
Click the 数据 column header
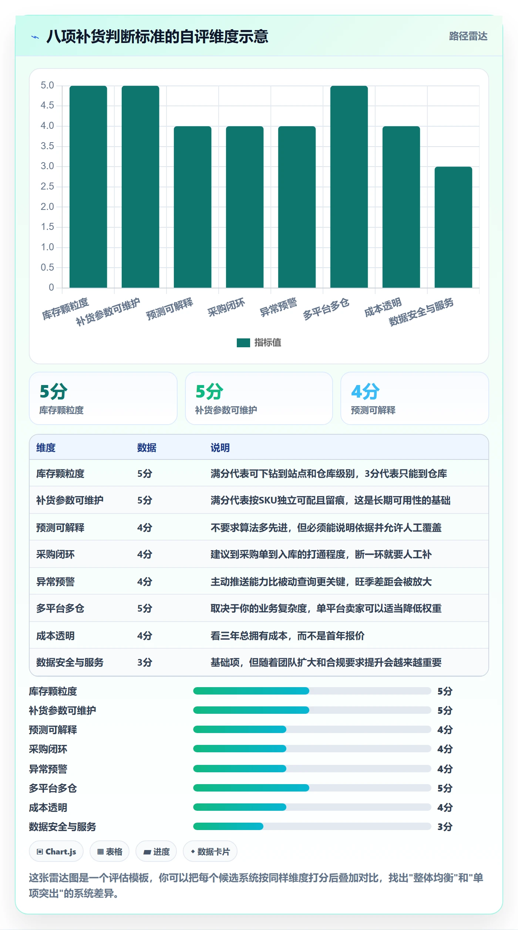tap(147, 448)
